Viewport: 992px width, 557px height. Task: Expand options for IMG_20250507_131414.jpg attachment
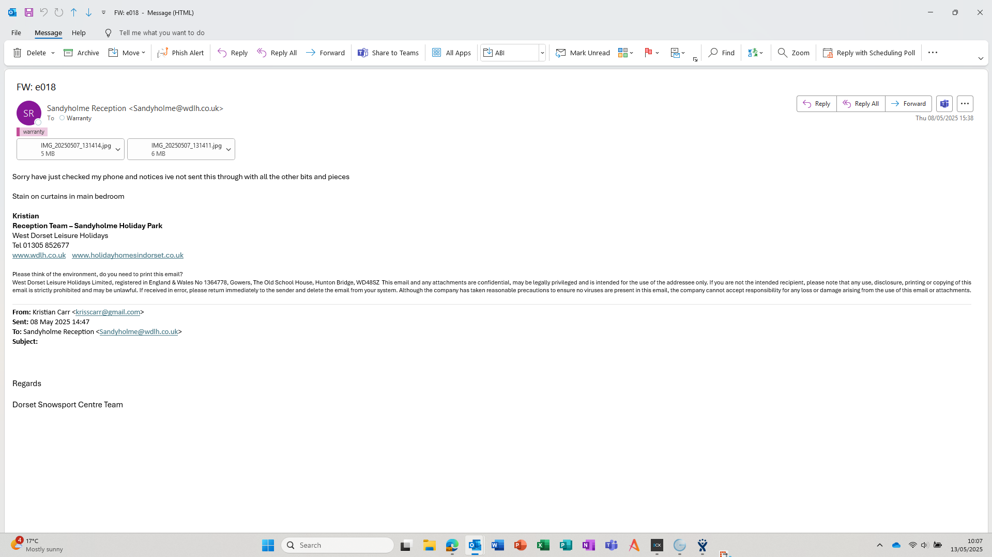click(x=118, y=150)
